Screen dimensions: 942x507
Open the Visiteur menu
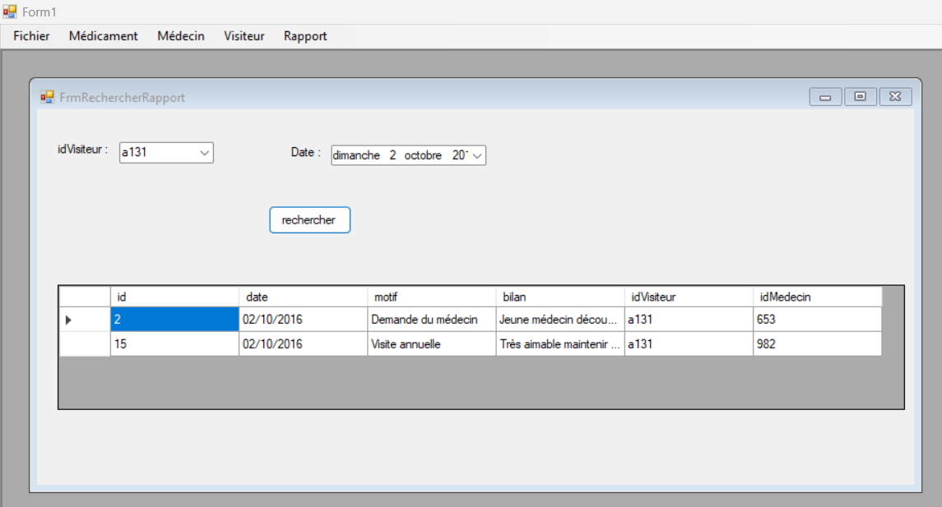click(244, 36)
